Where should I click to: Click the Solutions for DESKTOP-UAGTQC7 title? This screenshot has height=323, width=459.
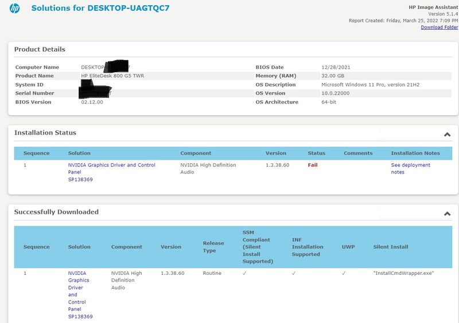(100, 8)
